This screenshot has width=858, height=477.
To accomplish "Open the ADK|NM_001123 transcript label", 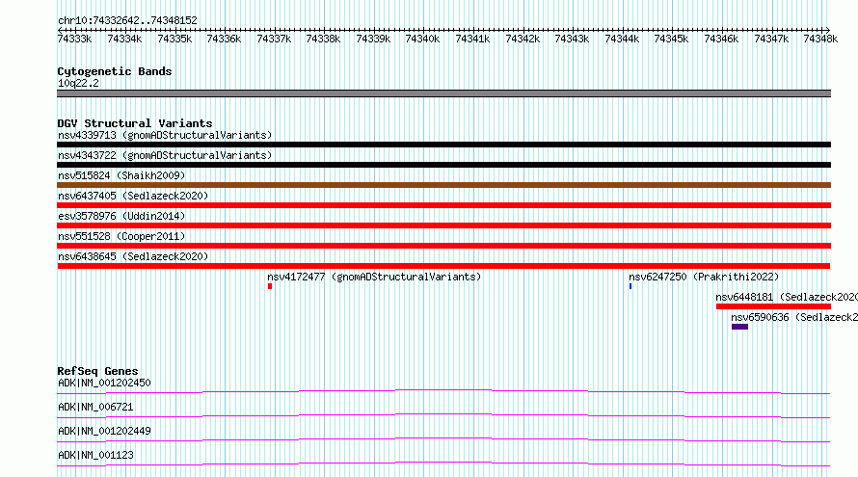I will (x=95, y=455).
